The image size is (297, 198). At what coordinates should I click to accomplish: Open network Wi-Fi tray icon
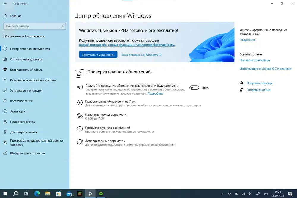[x=244, y=194]
